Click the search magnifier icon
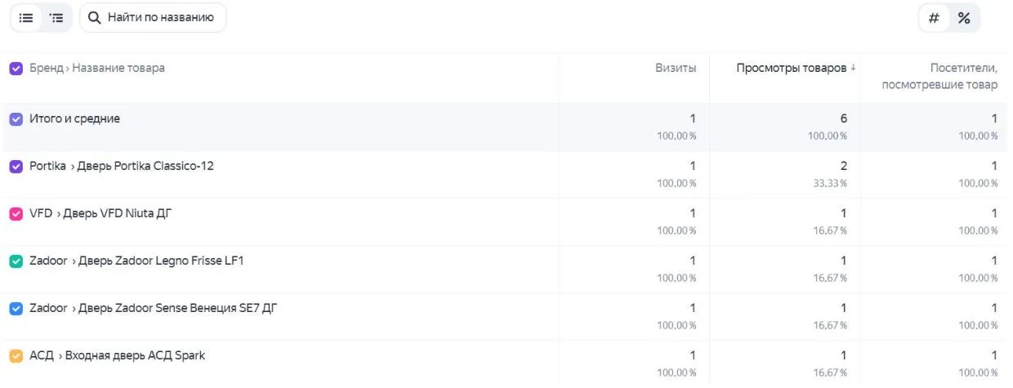 click(x=94, y=18)
